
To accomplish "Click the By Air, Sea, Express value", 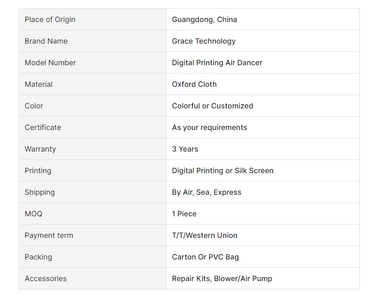I will [207, 192].
